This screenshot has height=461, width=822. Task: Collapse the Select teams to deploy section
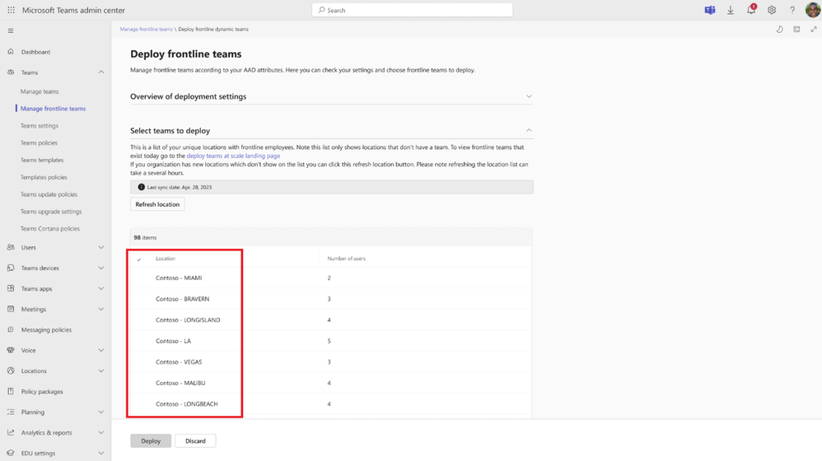(x=529, y=130)
